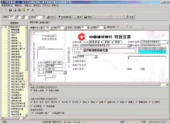Open the 编辑 menu
The image size is (170, 124).
(18, 5)
